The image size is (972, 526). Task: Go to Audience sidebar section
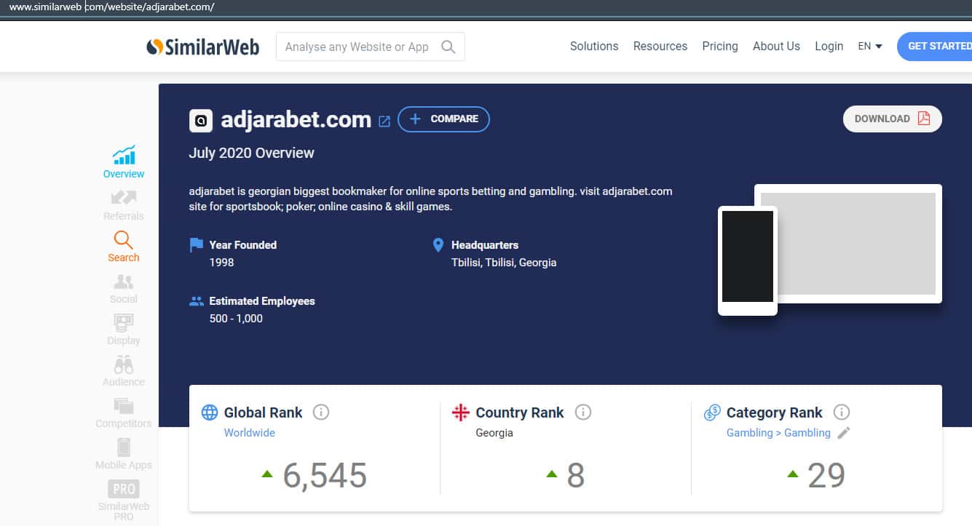(124, 371)
